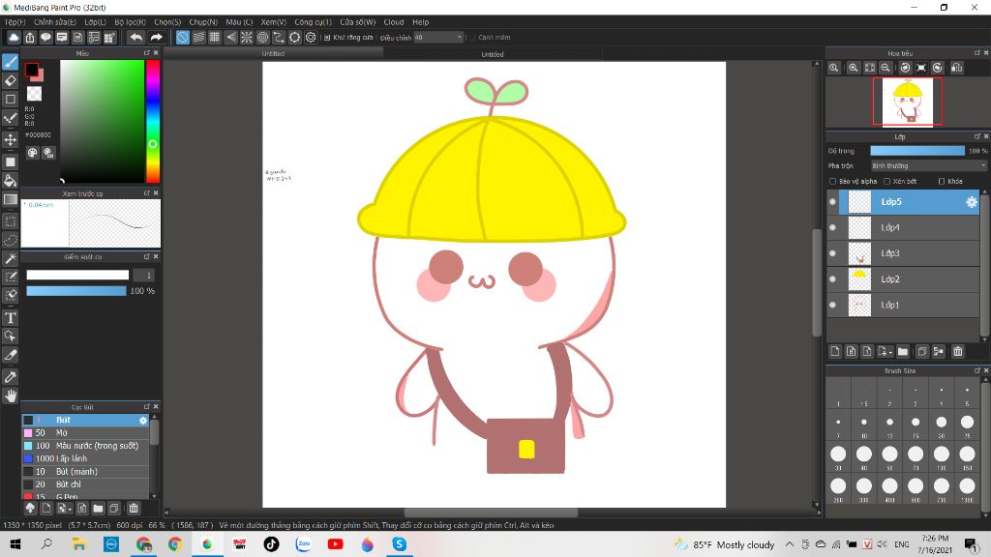Click the Undo arrow in toolbar
Image resolution: width=991 pixels, height=557 pixels.
click(135, 38)
